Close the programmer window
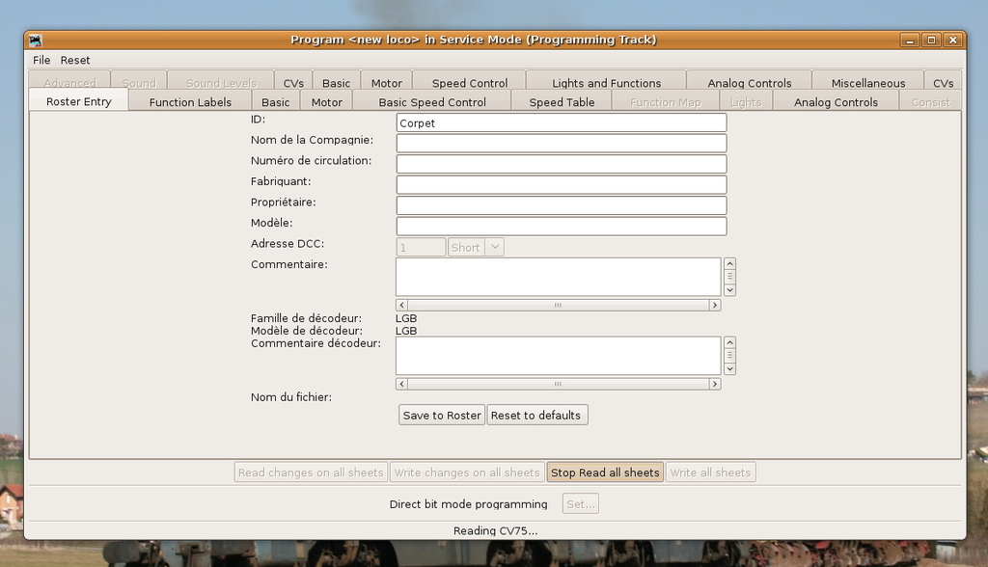Image resolution: width=988 pixels, height=567 pixels. point(953,40)
